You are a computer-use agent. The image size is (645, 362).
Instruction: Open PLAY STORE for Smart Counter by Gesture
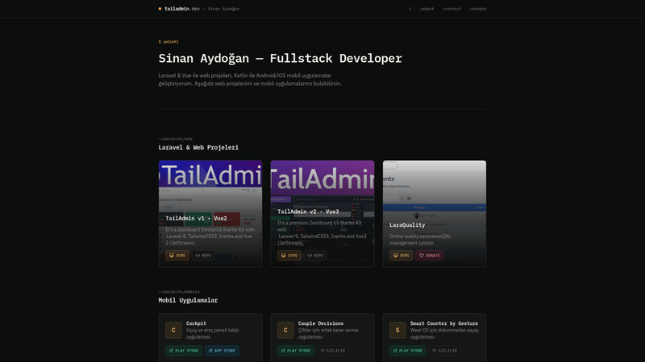pos(407,351)
